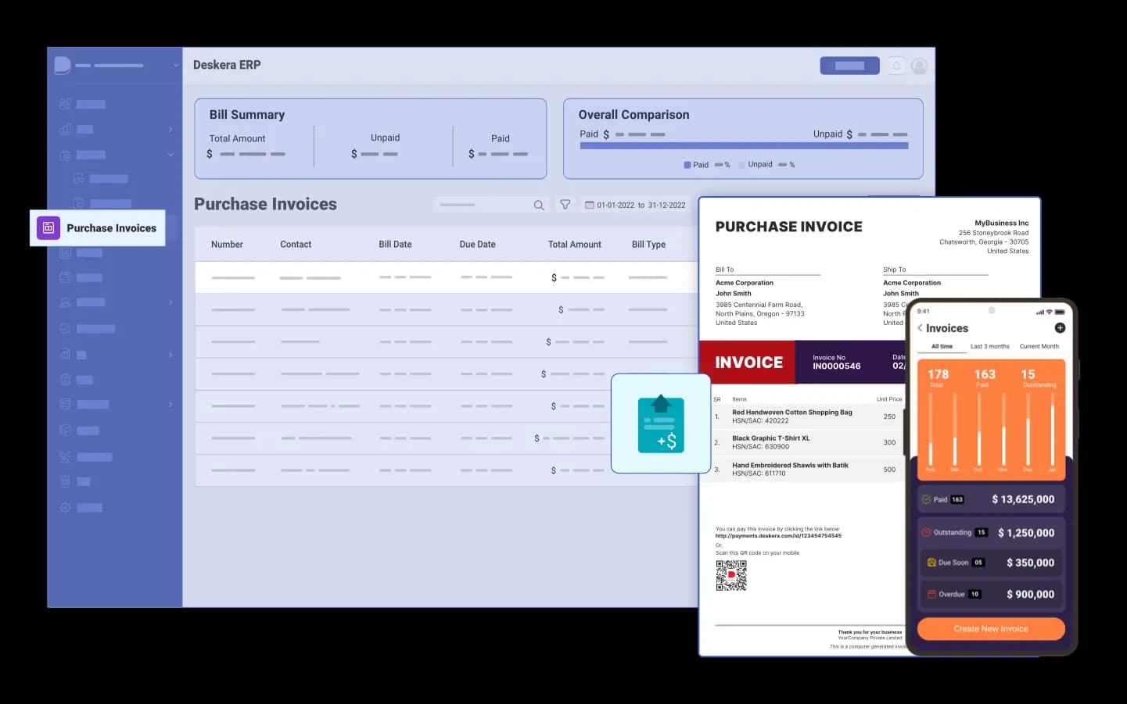Open the user profile avatar
The width and height of the screenshot is (1127, 704).
tap(920, 66)
